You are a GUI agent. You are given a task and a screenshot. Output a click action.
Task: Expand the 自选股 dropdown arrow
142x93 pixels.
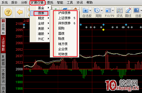[90, 11]
